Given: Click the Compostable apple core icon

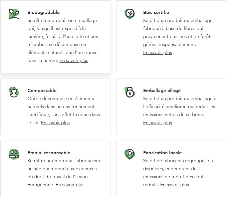Looking at the screenshot, I should pos(14,92).
